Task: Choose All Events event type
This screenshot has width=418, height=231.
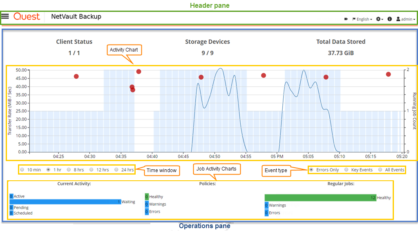Action: click(380, 170)
